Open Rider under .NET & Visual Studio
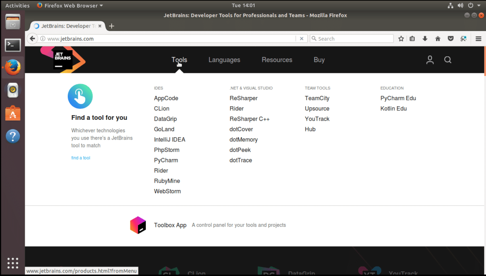 pos(237,108)
